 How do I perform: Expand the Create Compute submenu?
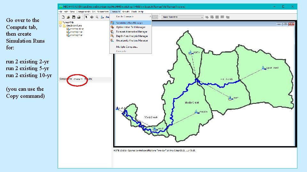pyautogui.click(x=130, y=17)
